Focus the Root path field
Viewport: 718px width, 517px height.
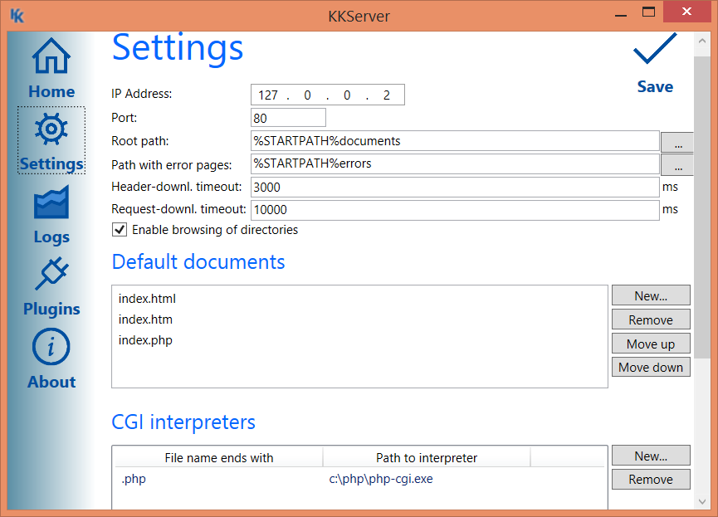455,140
